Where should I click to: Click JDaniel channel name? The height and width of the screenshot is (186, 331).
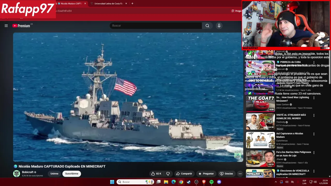tap(280, 159)
